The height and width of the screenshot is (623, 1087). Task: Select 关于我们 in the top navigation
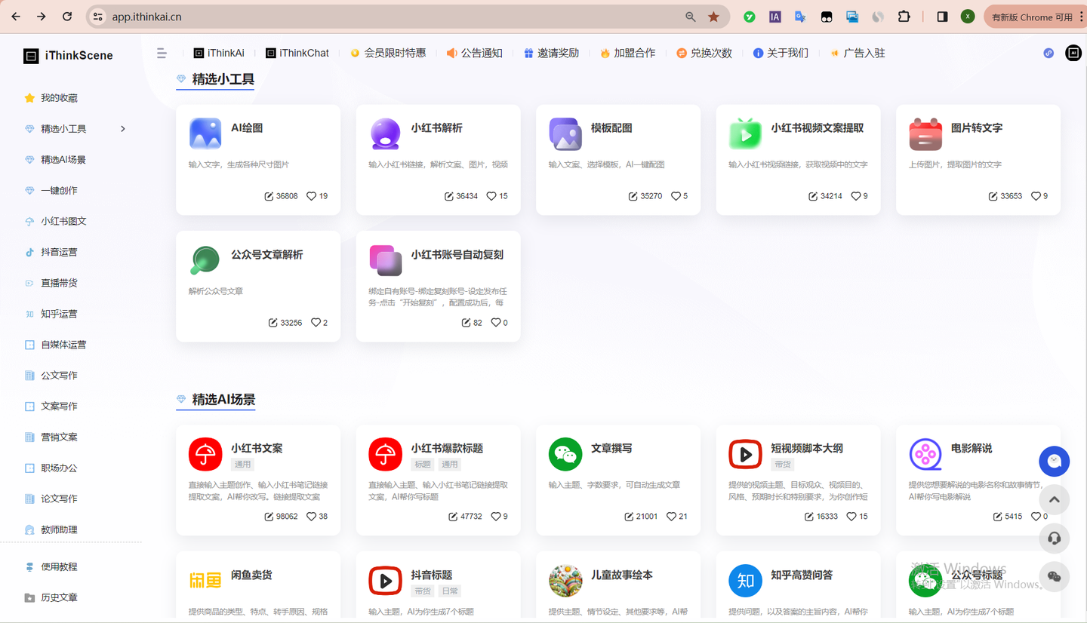(x=781, y=53)
